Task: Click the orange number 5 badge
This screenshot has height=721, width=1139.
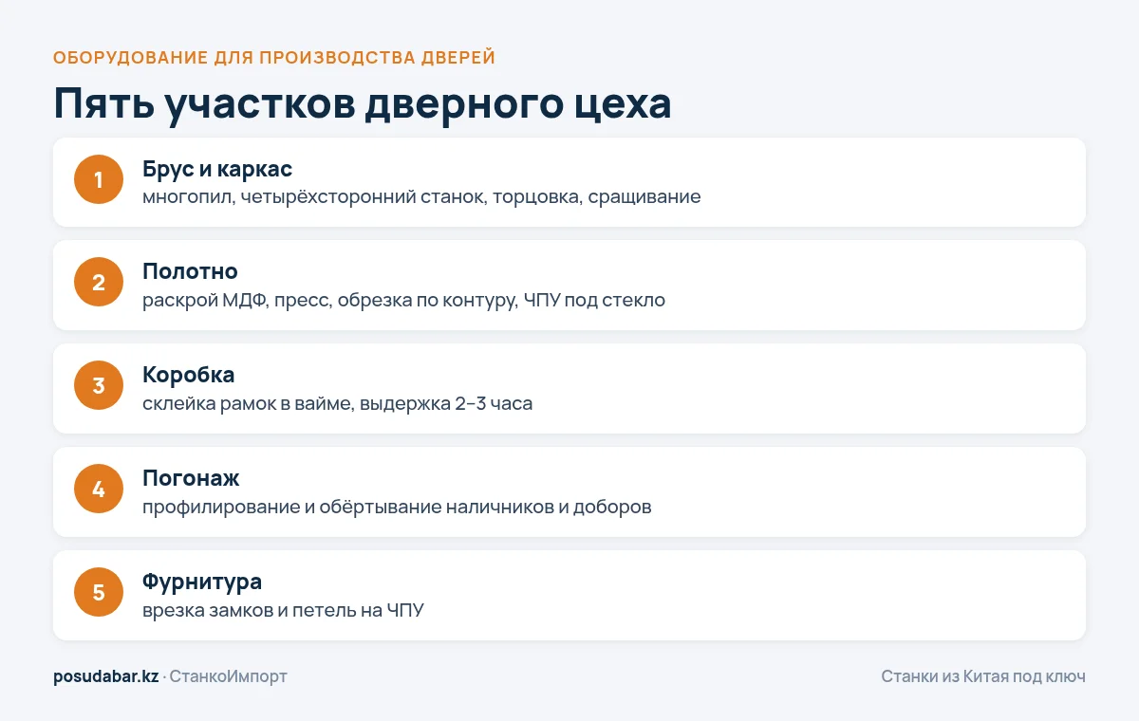Action: coord(99,593)
